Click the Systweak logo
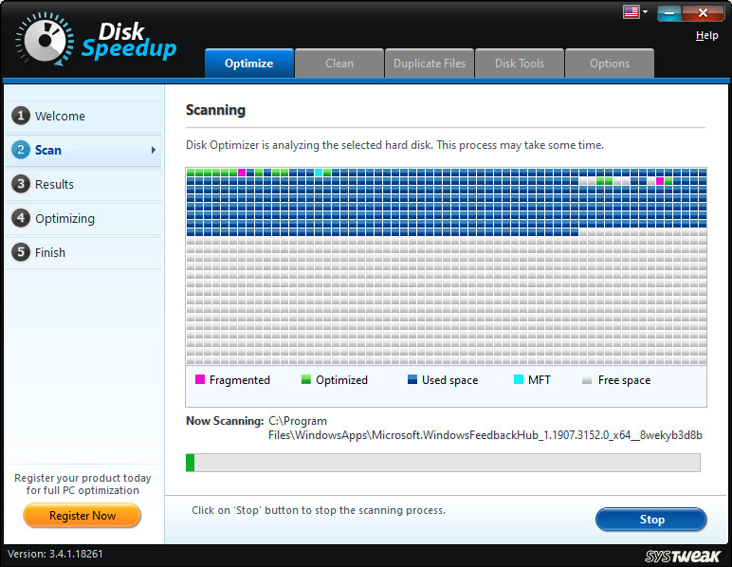 tap(683, 557)
